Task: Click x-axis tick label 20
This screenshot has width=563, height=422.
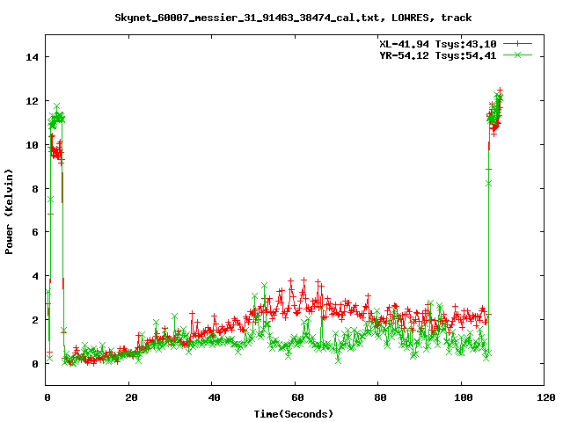Action: click(131, 397)
